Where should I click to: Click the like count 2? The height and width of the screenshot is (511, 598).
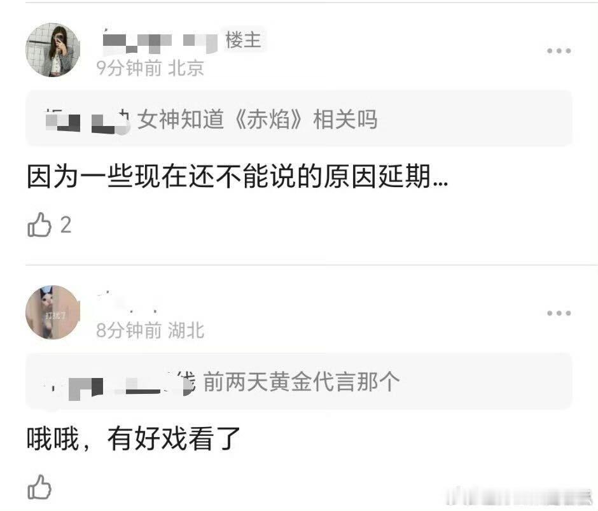(x=66, y=225)
